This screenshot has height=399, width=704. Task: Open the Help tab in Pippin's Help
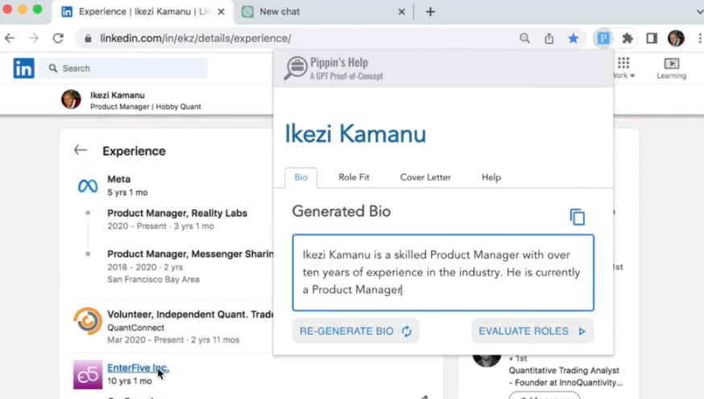(491, 177)
